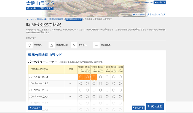The width and height of the screenshot is (193, 113).
Task: Click the 太閤山ランド site title
Action: pos(40,3)
